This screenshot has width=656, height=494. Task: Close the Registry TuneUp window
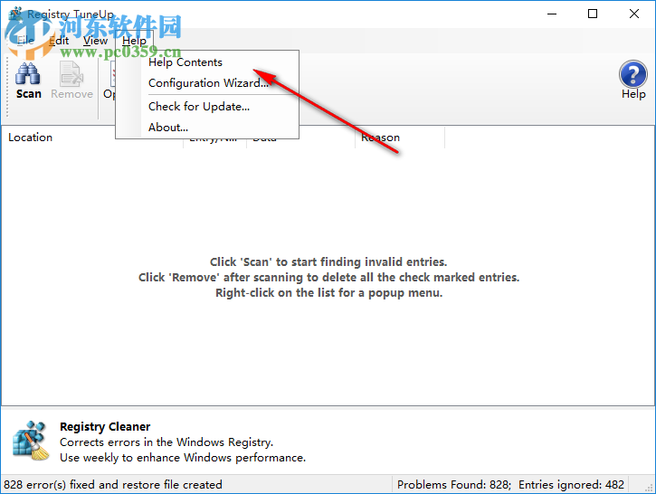[x=633, y=14]
